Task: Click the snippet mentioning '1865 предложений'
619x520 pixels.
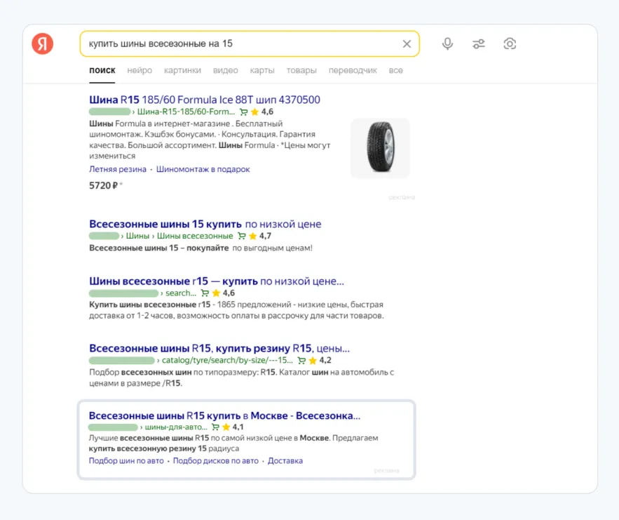Action: pos(236,310)
